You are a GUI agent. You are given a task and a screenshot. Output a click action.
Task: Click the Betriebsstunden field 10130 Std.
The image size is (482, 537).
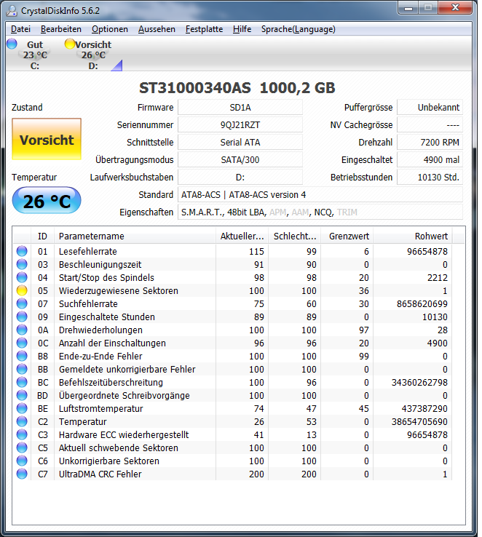430,177
